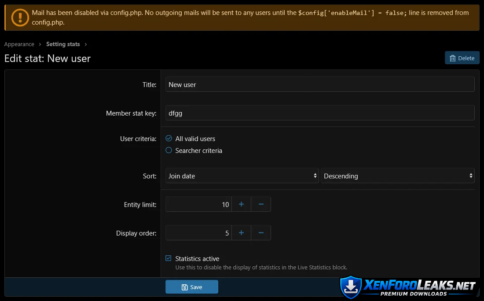Click into the Member stat key field
The image size is (484, 301).
click(x=320, y=113)
